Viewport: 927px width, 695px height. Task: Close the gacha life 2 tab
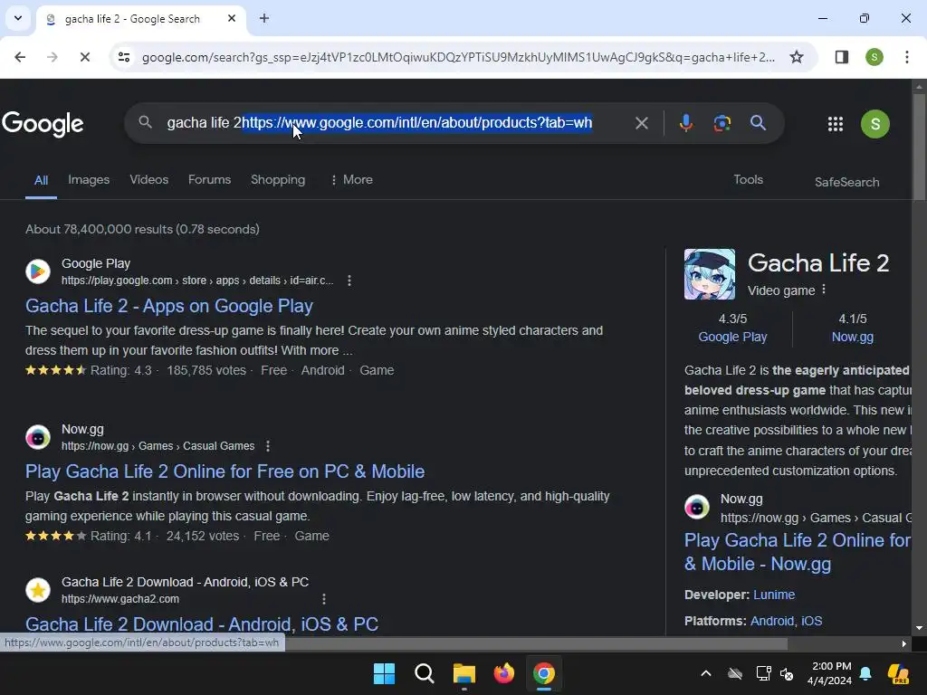[232, 18]
